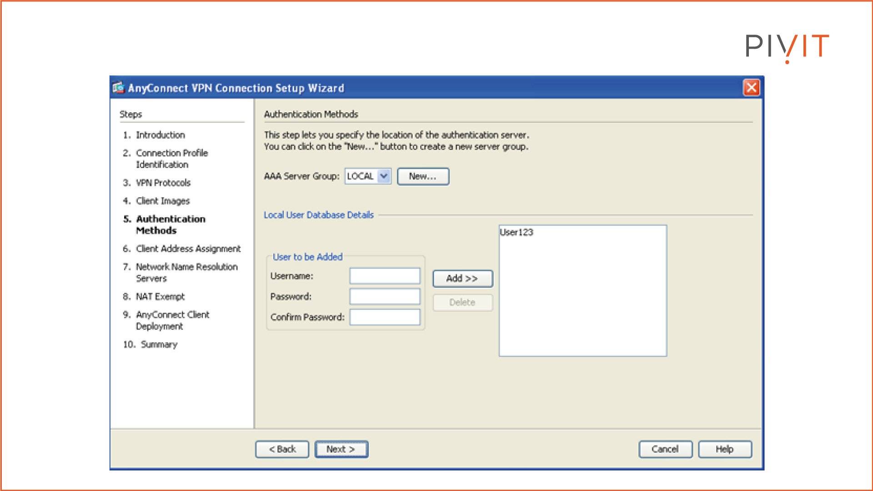Image resolution: width=873 pixels, height=491 pixels.
Task: Select step 10 Summary
Action: [x=158, y=345]
